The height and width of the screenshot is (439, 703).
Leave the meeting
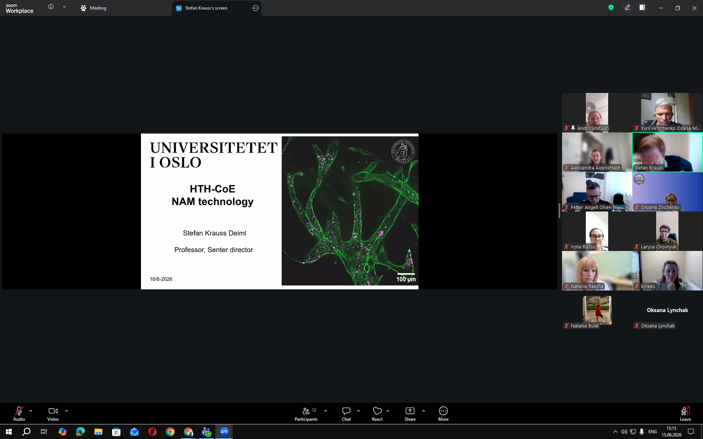pyautogui.click(x=685, y=414)
